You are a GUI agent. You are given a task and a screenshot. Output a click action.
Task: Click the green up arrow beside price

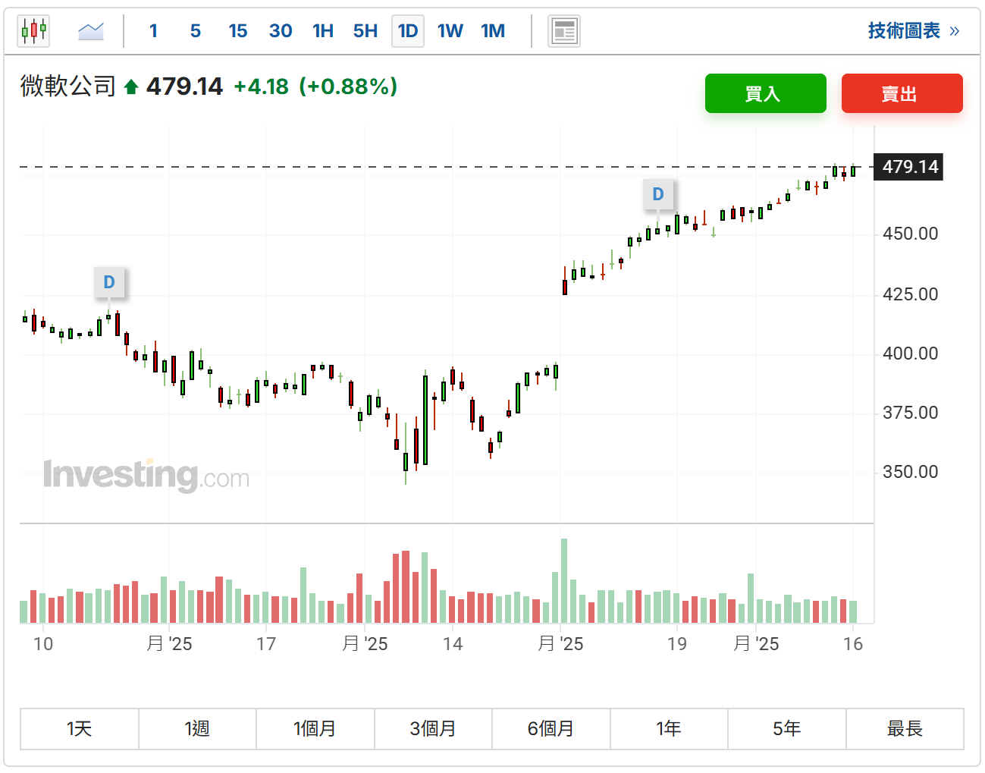tap(130, 87)
